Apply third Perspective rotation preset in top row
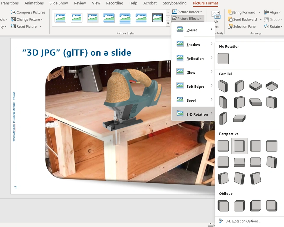 click(x=255, y=146)
